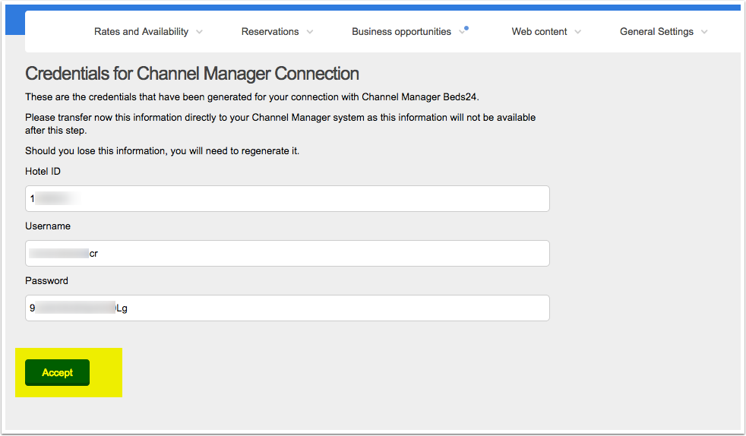The width and height of the screenshot is (746, 436).
Task: Click the 'Should you lose this information' sentence
Action: point(163,151)
